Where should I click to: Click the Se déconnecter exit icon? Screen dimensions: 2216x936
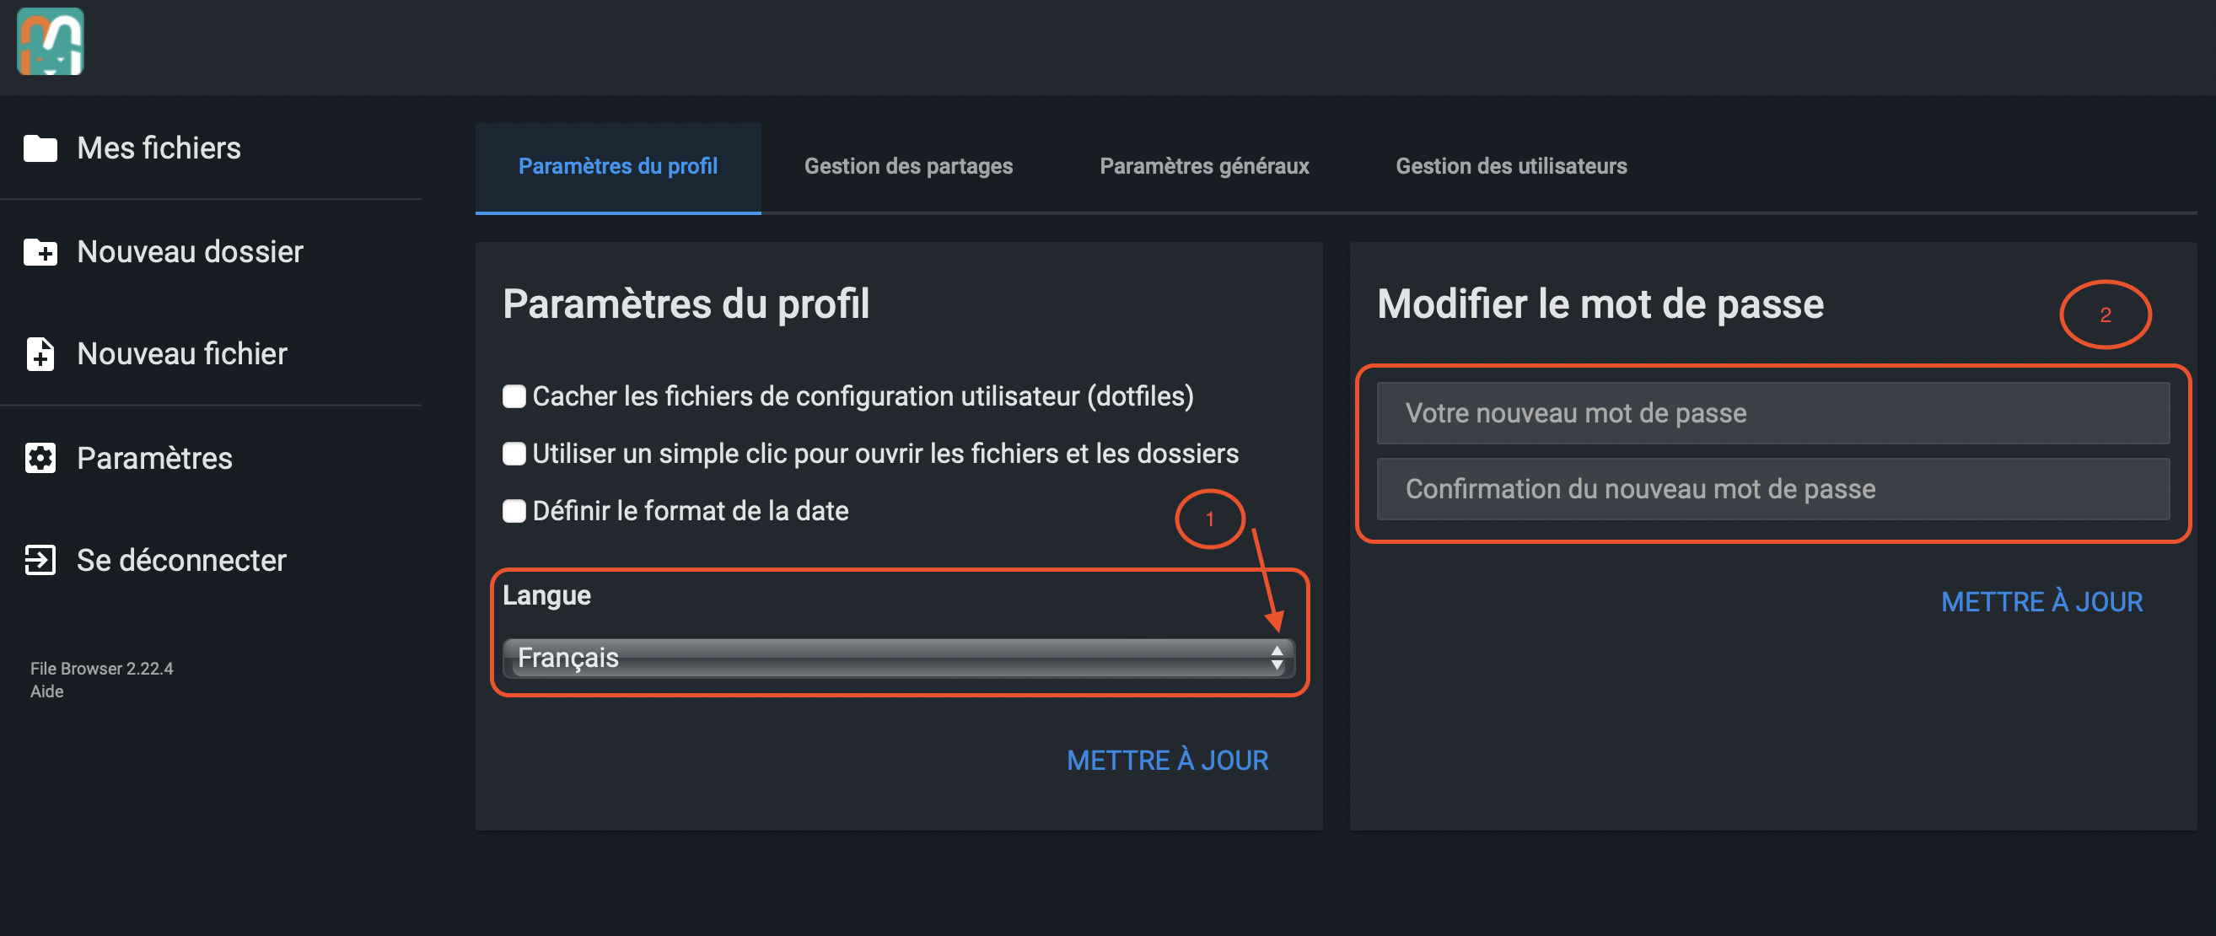pos(40,560)
